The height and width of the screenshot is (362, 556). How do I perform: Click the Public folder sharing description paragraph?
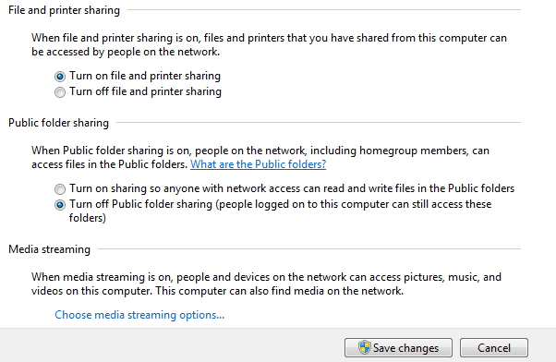point(260,157)
